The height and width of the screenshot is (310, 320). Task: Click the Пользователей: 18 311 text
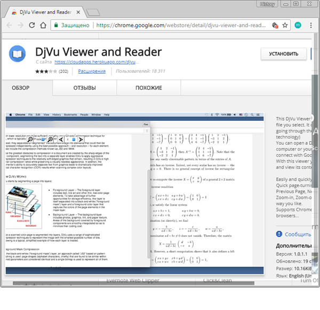140,71
